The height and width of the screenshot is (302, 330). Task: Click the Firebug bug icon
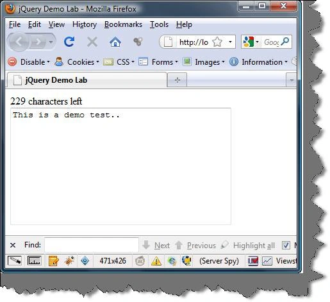[x=69, y=261]
